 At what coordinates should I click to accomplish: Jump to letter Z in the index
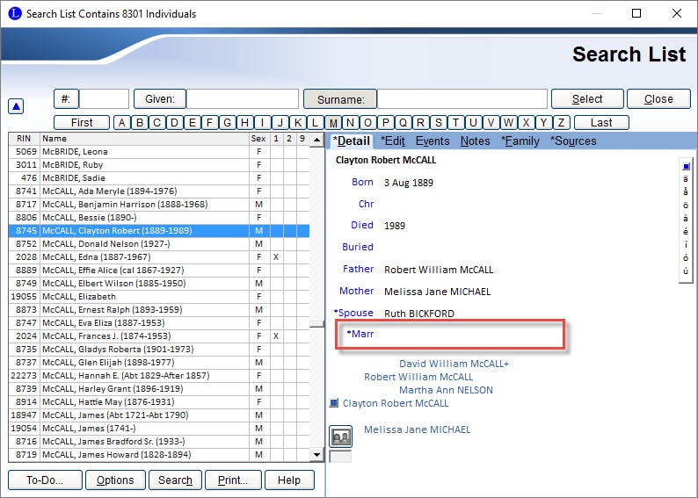(562, 123)
